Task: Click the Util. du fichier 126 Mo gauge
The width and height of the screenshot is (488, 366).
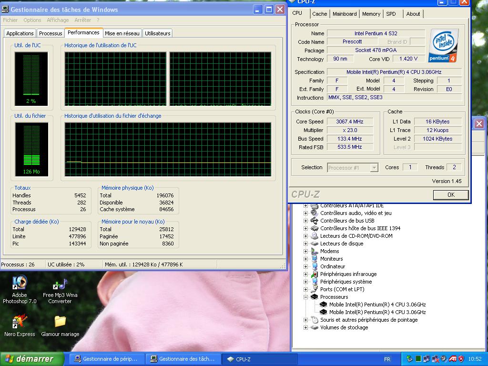Action: point(31,149)
